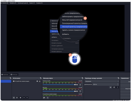Select the Масштаб preview context menu entry
Image resolution: width=131 pixels, height=101 pixels.
72,20
